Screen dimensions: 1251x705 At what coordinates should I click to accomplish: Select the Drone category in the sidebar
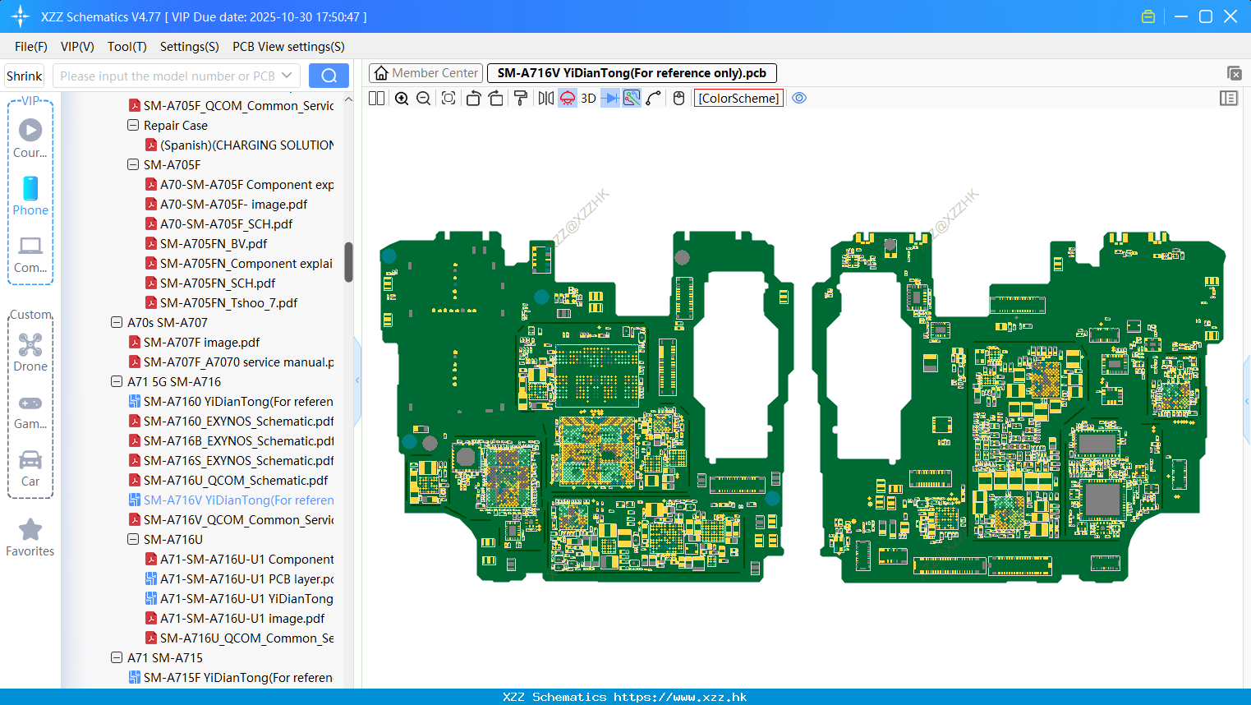(30, 352)
